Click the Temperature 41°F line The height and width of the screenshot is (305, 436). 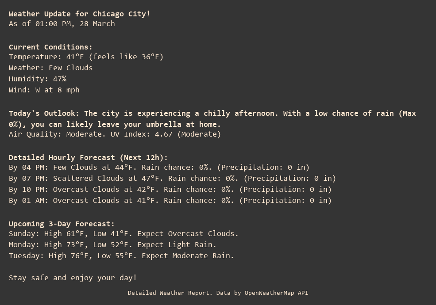click(86, 57)
